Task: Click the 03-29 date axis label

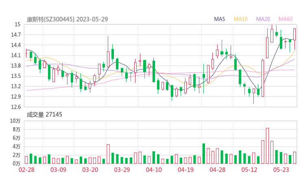Action: 122,170
